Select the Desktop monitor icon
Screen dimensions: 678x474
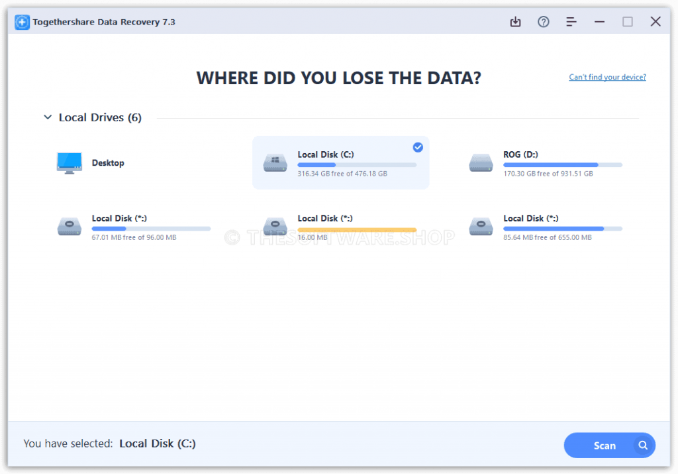point(69,163)
